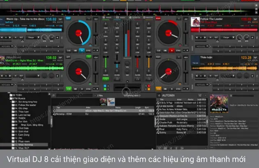Screen dimensions: 259x168
Task: Collapse the BTM Musics folder tree
Action: pyautogui.click(x=9, y=98)
